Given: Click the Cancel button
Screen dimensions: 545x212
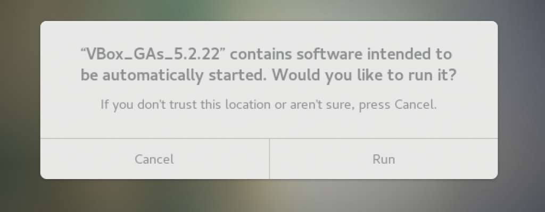Looking at the screenshot, I should (x=155, y=159).
